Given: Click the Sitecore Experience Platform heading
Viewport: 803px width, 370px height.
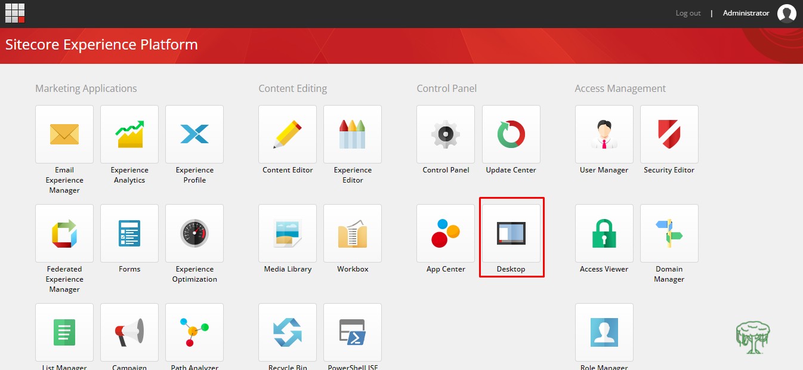Looking at the screenshot, I should pos(101,45).
